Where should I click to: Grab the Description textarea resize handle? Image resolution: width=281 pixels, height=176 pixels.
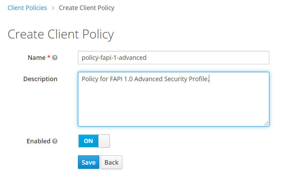[266, 123]
